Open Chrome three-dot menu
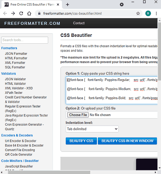This screenshot has height=174, width=161. tap(156, 13)
